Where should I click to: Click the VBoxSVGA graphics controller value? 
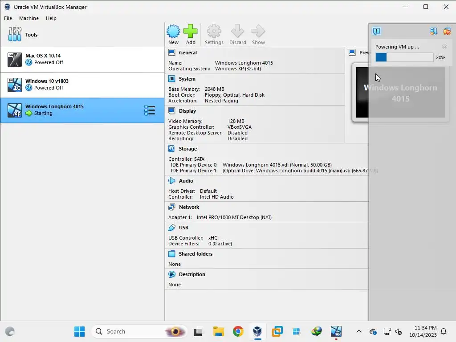click(240, 127)
